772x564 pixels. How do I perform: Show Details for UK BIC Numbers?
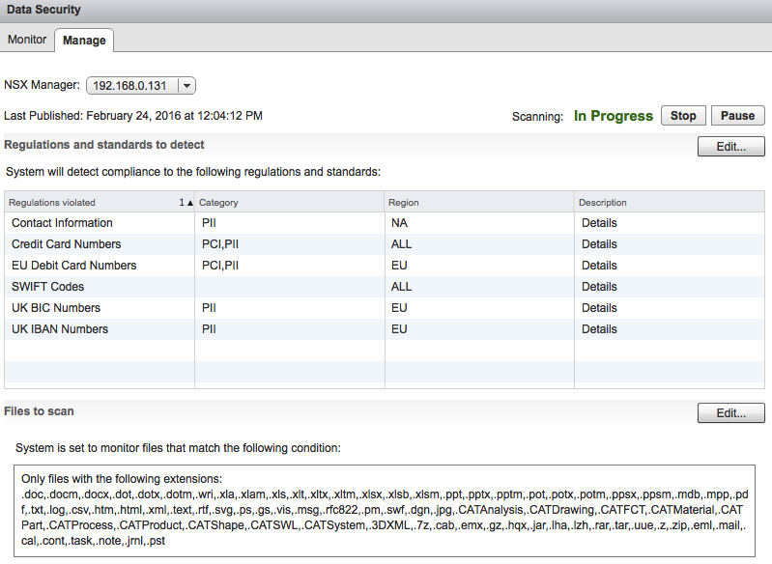599,307
